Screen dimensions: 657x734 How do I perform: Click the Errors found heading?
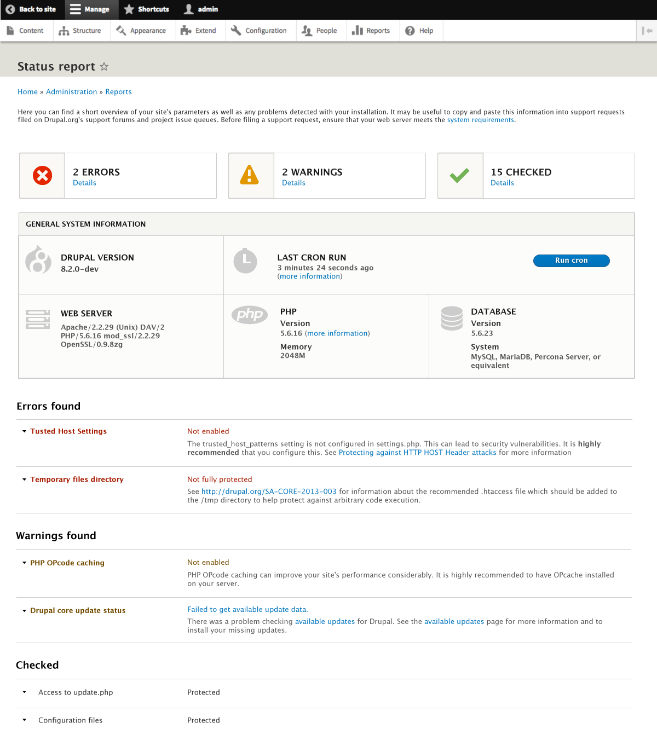click(x=48, y=406)
